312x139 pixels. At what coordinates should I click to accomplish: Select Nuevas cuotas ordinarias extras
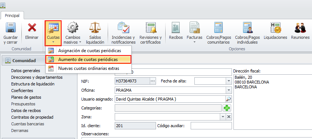[x=89, y=68]
